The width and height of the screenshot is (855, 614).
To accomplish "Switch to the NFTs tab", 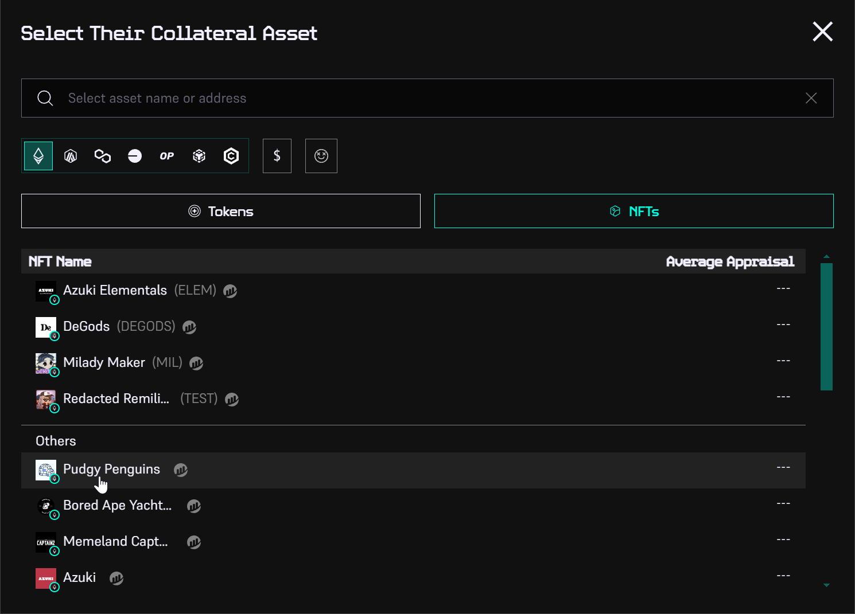I will point(634,211).
